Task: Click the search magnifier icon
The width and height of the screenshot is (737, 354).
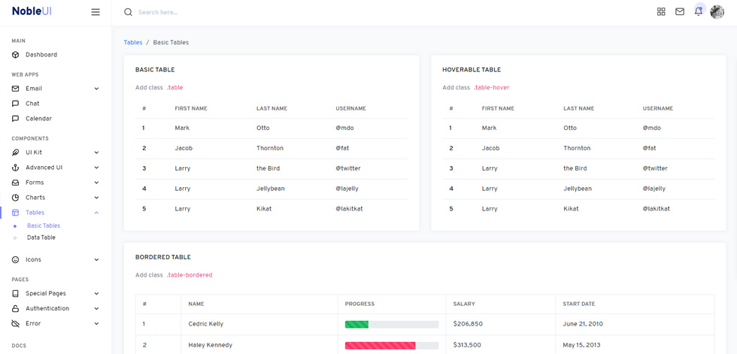Action: pos(128,12)
